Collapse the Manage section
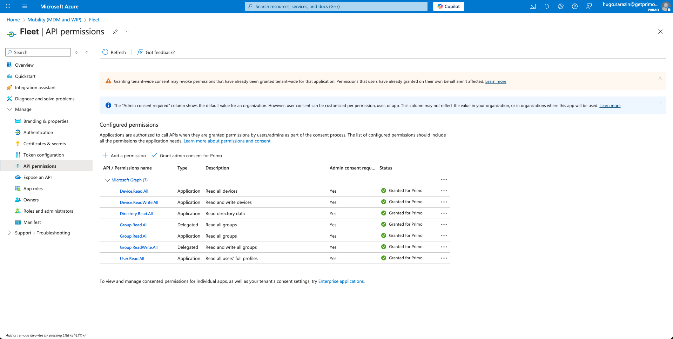 (x=9, y=109)
